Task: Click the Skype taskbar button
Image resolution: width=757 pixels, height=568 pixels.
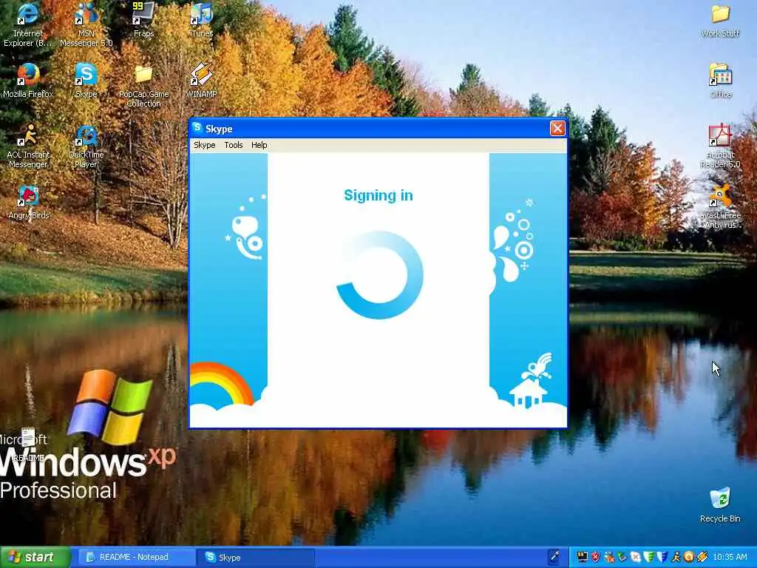Action: click(255, 557)
